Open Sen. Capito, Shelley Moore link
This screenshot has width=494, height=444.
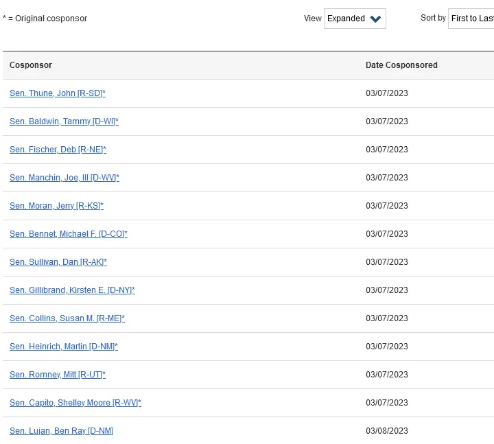pyautogui.click(x=75, y=403)
